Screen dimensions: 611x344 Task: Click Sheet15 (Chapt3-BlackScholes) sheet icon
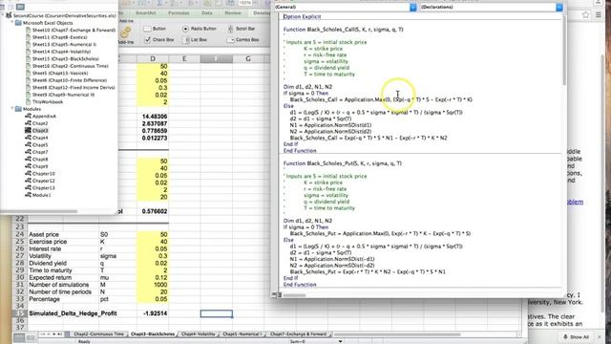click(x=28, y=59)
